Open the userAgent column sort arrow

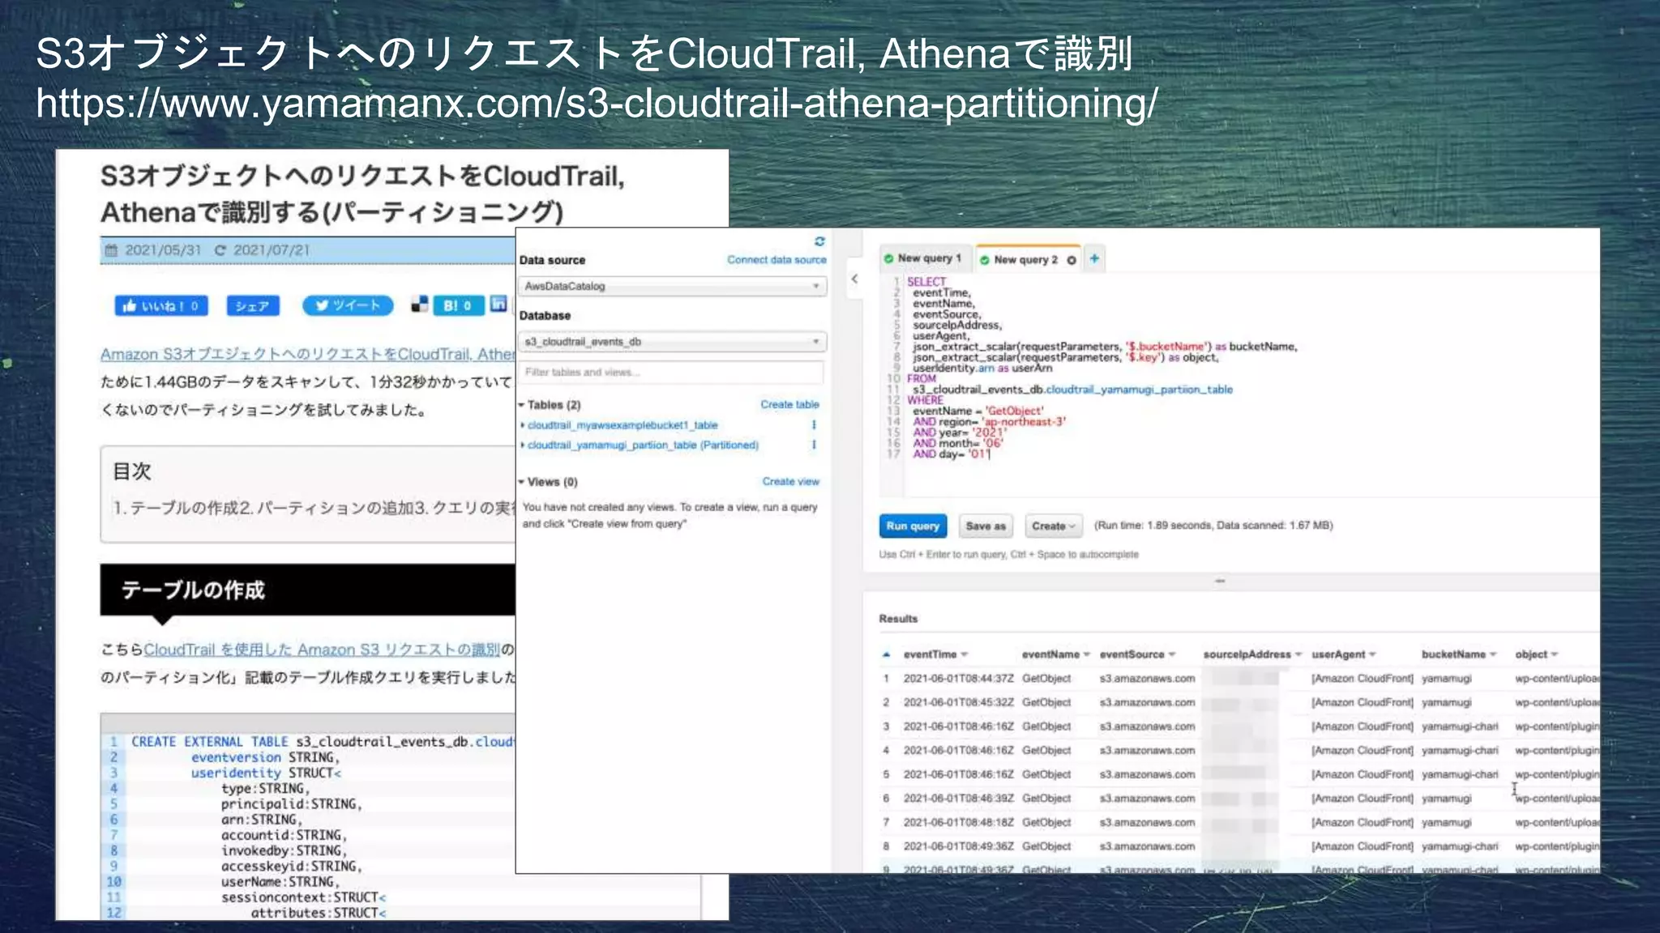coord(1372,654)
